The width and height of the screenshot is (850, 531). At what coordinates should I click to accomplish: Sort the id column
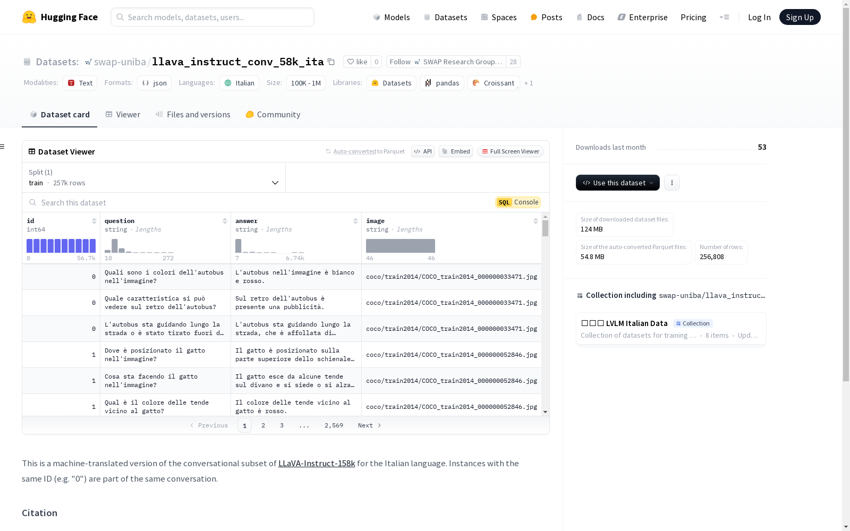point(94,221)
